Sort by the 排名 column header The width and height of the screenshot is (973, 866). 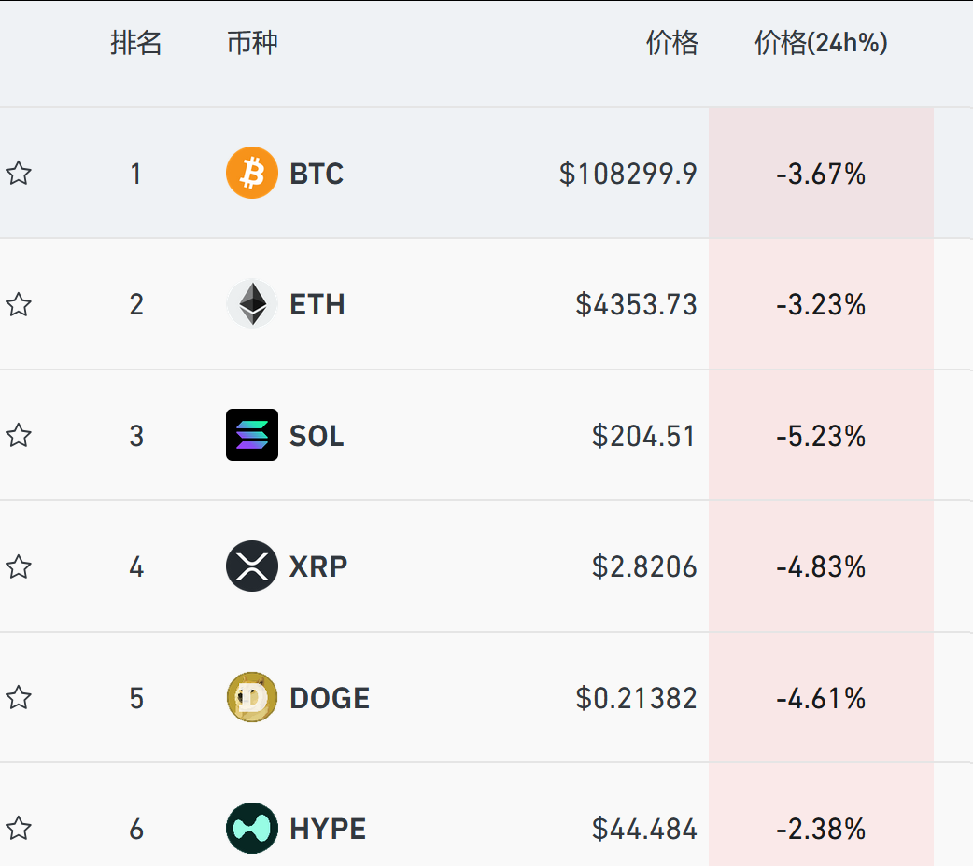click(136, 43)
